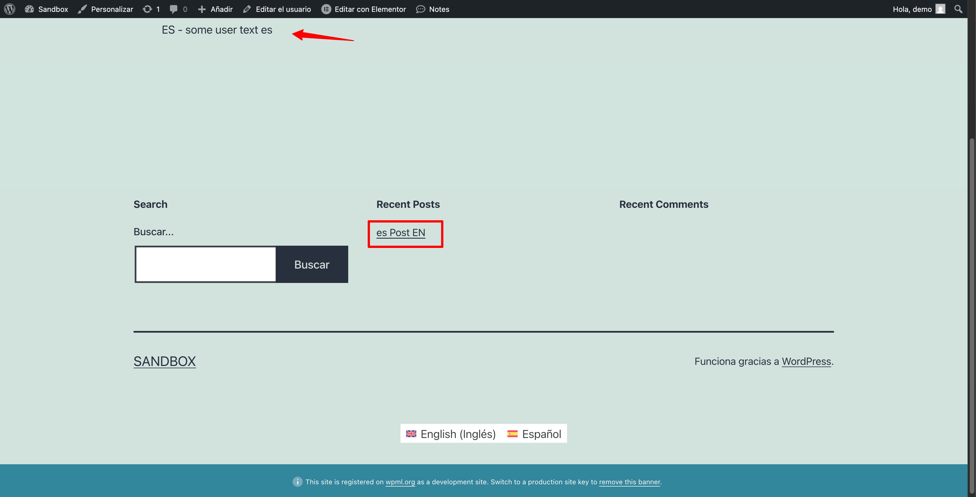Click remove this banner link
The height and width of the screenshot is (497, 976).
coord(629,482)
